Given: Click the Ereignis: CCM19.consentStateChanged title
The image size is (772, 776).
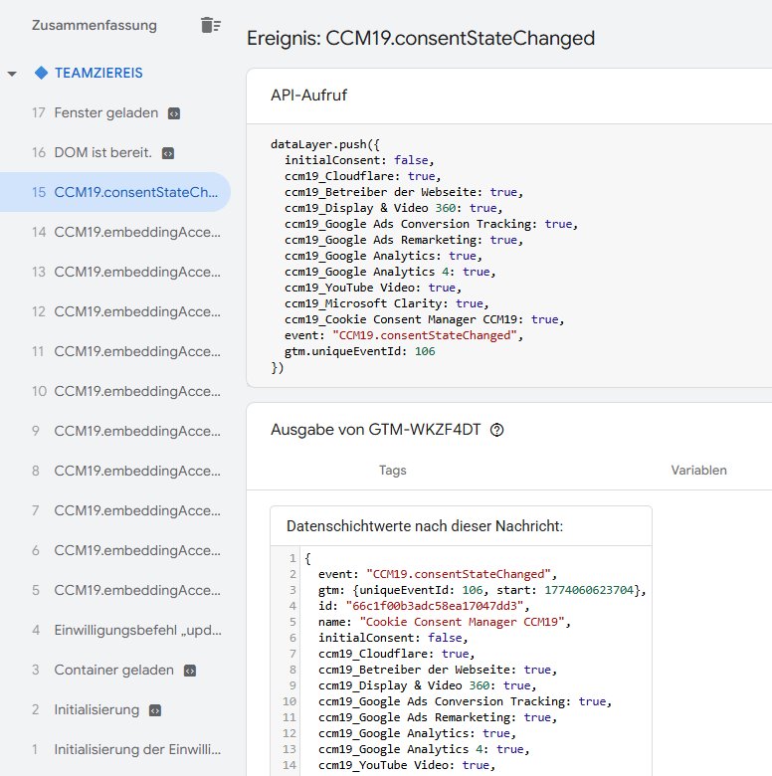Looking at the screenshot, I should point(421,38).
